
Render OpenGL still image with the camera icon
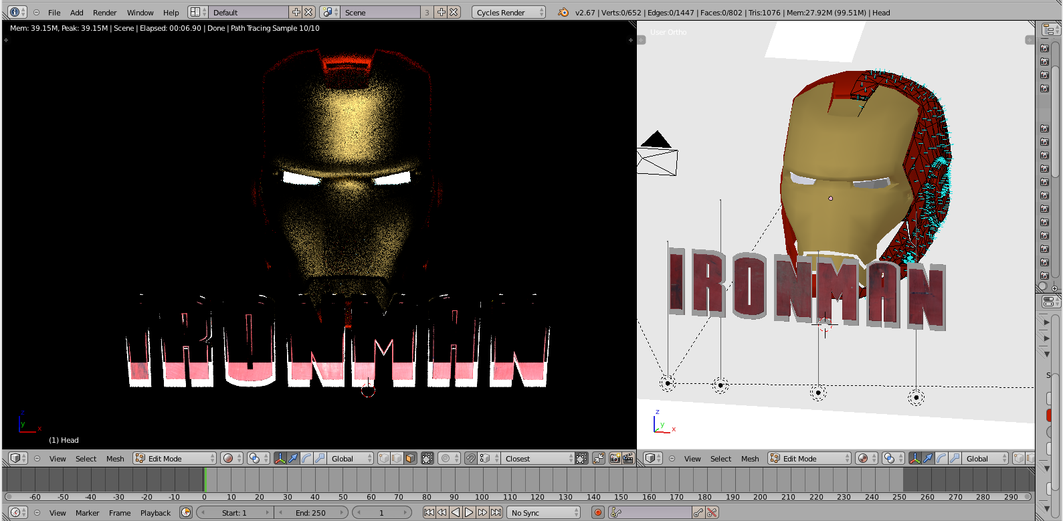click(615, 459)
